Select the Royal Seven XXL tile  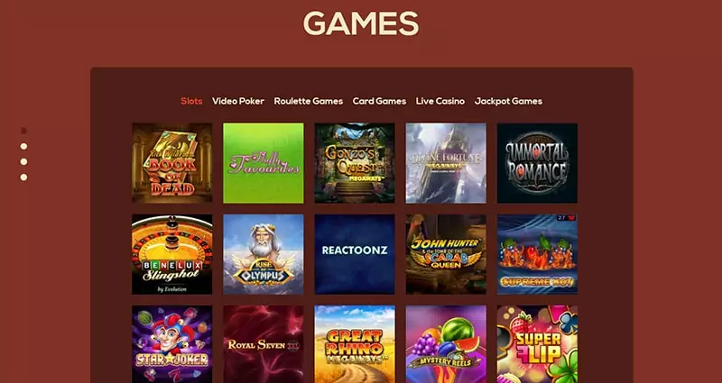264,344
